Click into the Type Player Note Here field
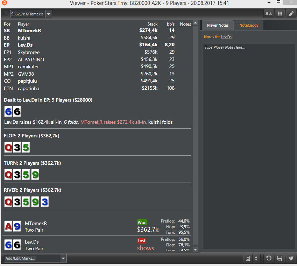The height and width of the screenshot is (266, 297). point(249,146)
